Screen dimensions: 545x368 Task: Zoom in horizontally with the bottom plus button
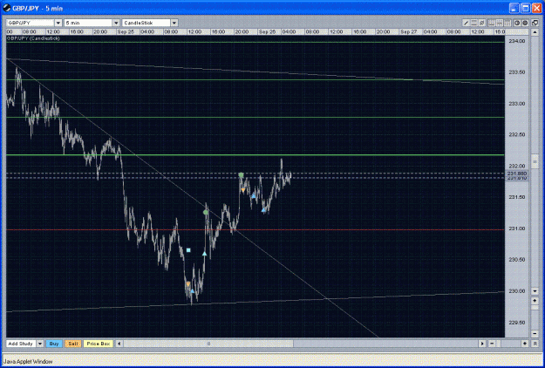525,344
